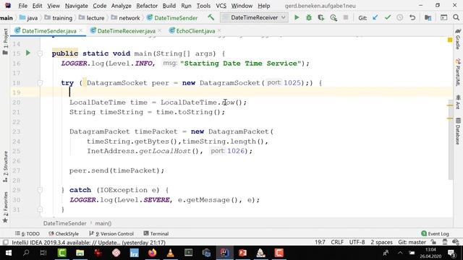Collapse the main method fold marker
Viewport: 463px width, 260px height.
[x=40, y=53]
